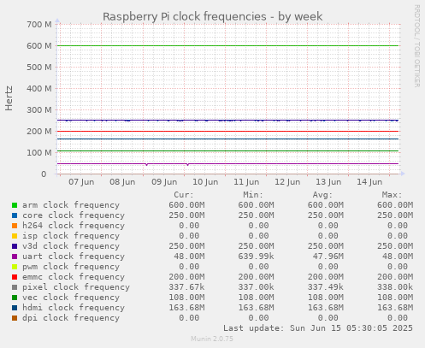This screenshot has width=425, height=348.
Task: Select the 'isp clock frequency' legend label
Action: click(71, 236)
